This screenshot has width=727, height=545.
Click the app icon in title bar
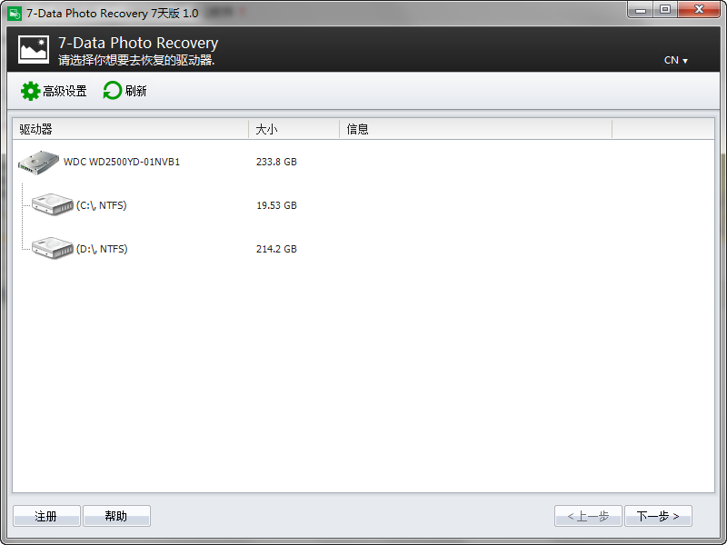[15, 13]
